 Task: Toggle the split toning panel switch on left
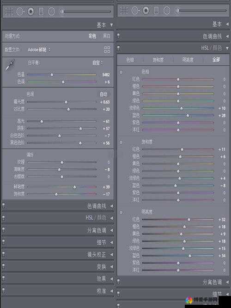pyautogui.click(x=4, y=230)
